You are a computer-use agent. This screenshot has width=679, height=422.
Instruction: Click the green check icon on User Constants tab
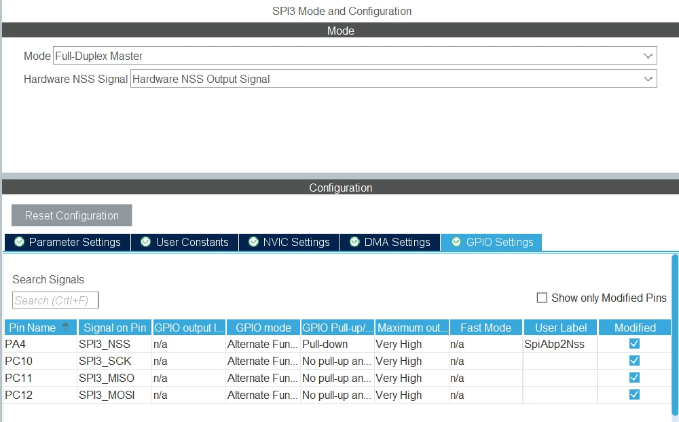[145, 242]
